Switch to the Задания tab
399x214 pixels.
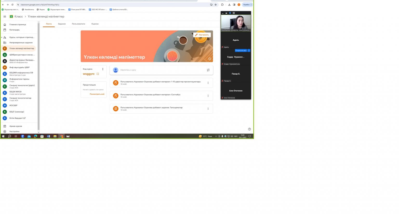pos(62,24)
